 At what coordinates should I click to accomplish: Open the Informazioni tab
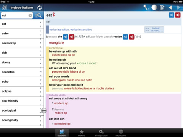pos(121,133)
